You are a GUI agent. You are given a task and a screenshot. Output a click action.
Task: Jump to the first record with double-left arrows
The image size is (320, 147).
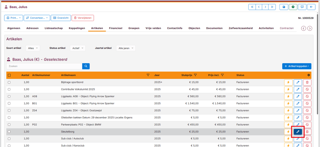pos(252,7)
